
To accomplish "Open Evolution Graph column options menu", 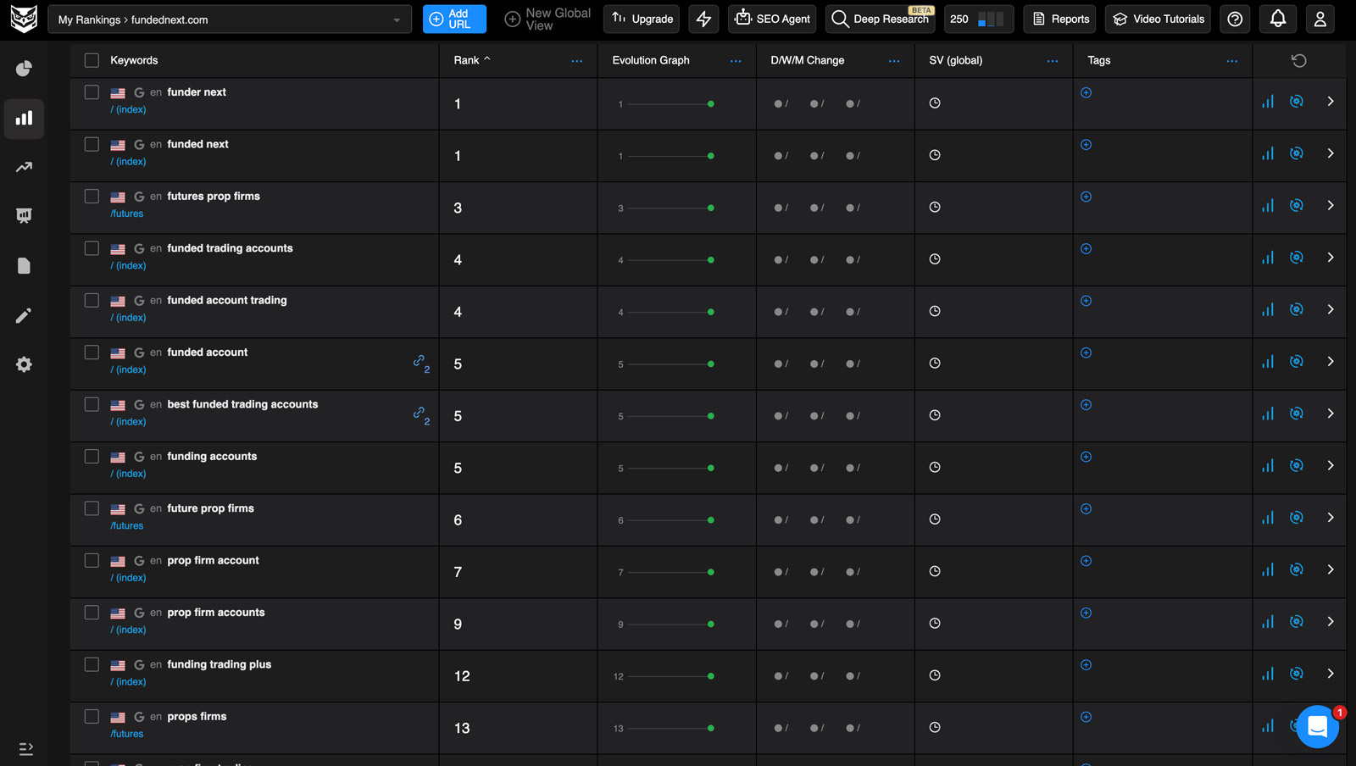I will 735,61.
